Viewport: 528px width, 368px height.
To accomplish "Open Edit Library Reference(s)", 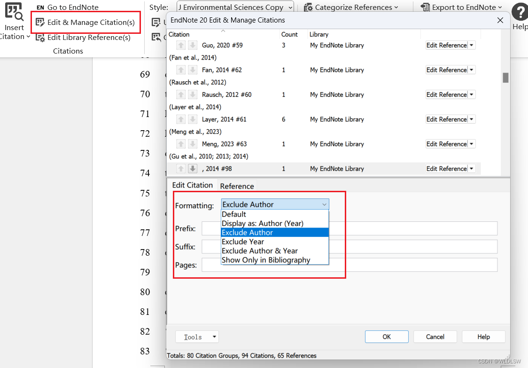I will (x=83, y=38).
